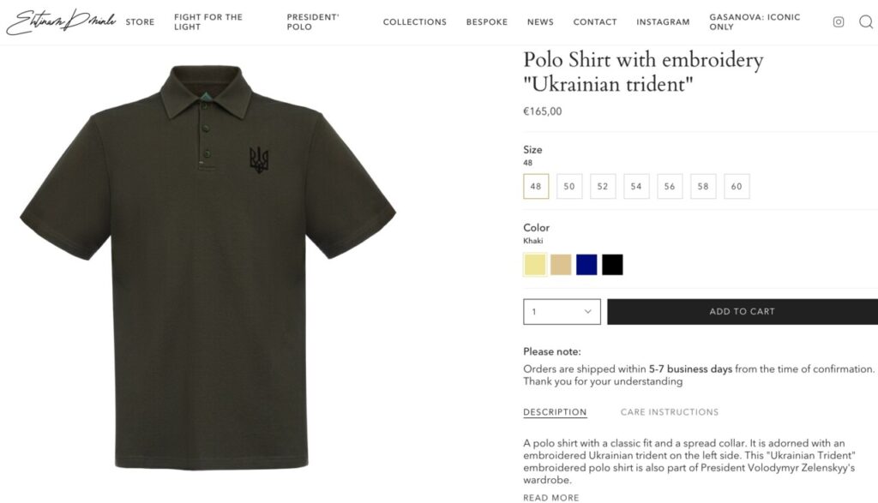Open the Store menu item
This screenshot has width=878, height=503.
pos(140,21)
